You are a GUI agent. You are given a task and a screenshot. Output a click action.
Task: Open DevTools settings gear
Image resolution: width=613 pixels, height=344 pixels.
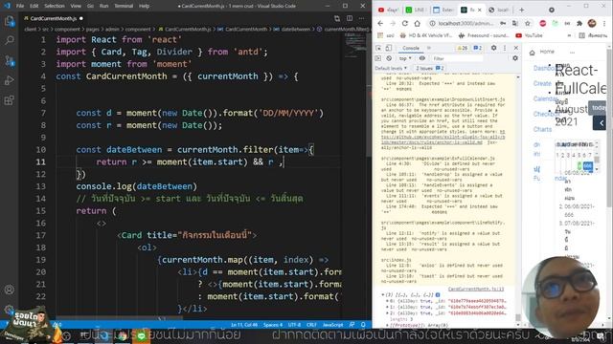(x=494, y=48)
